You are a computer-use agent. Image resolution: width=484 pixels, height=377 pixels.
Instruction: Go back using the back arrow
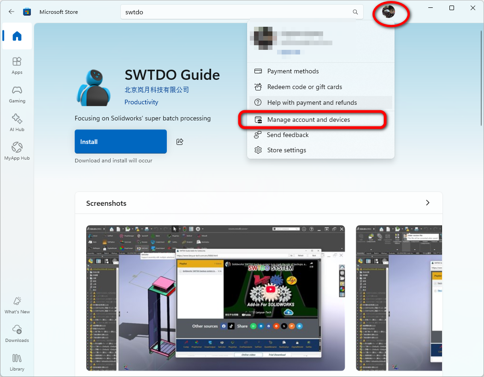point(12,12)
